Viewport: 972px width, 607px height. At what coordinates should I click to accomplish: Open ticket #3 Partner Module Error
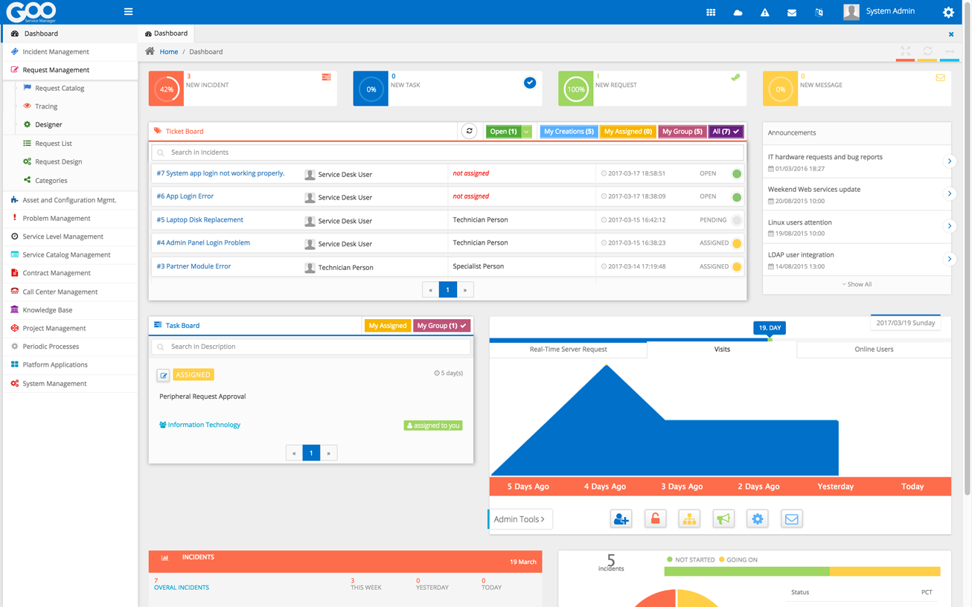point(194,266)
